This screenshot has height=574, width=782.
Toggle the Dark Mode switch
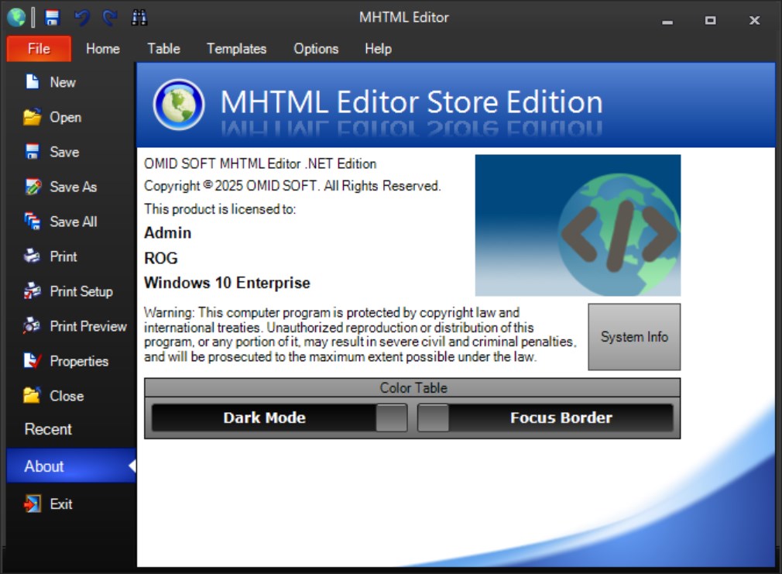[280, 418]
